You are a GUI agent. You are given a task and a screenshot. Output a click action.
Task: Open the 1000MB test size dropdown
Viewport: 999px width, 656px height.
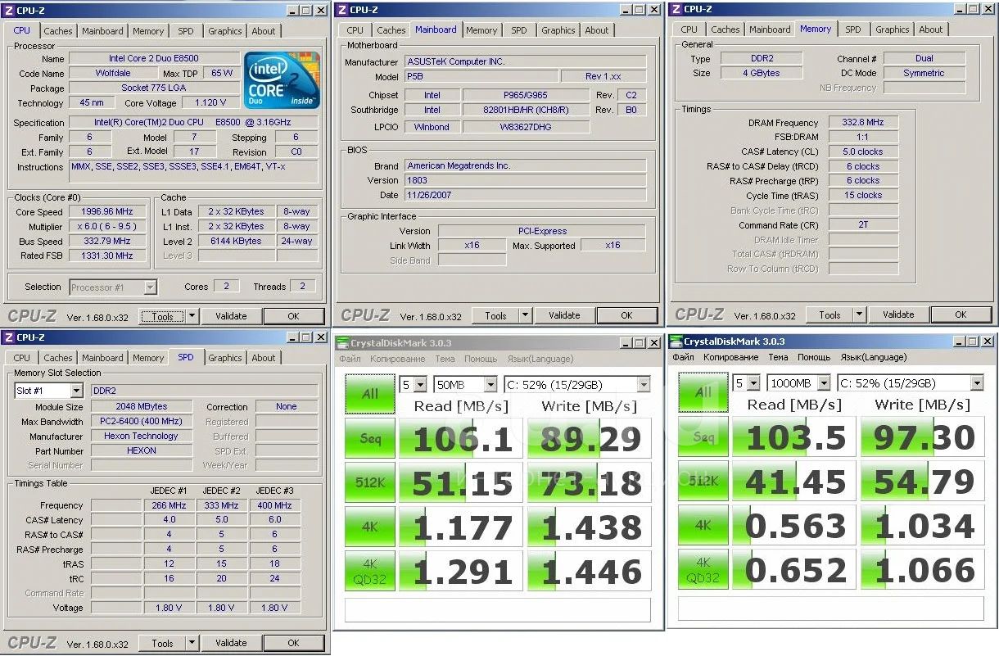[823, 383]
